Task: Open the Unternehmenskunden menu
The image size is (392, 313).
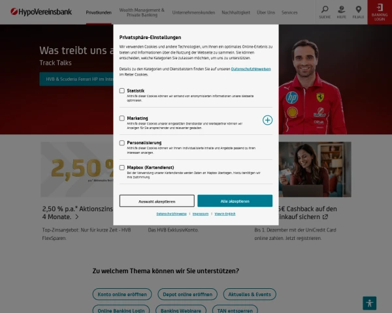Action: pos(193,12)
